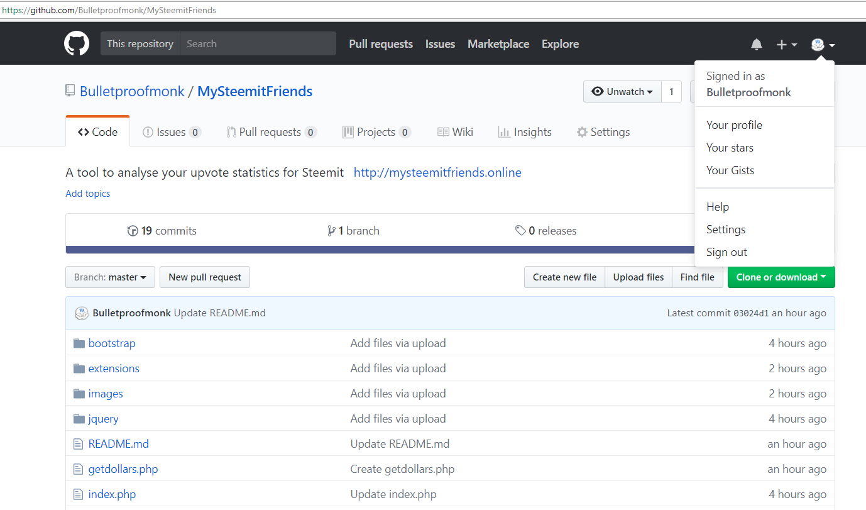Open the Insights tab
866x510 pixels.
[525, 132]
